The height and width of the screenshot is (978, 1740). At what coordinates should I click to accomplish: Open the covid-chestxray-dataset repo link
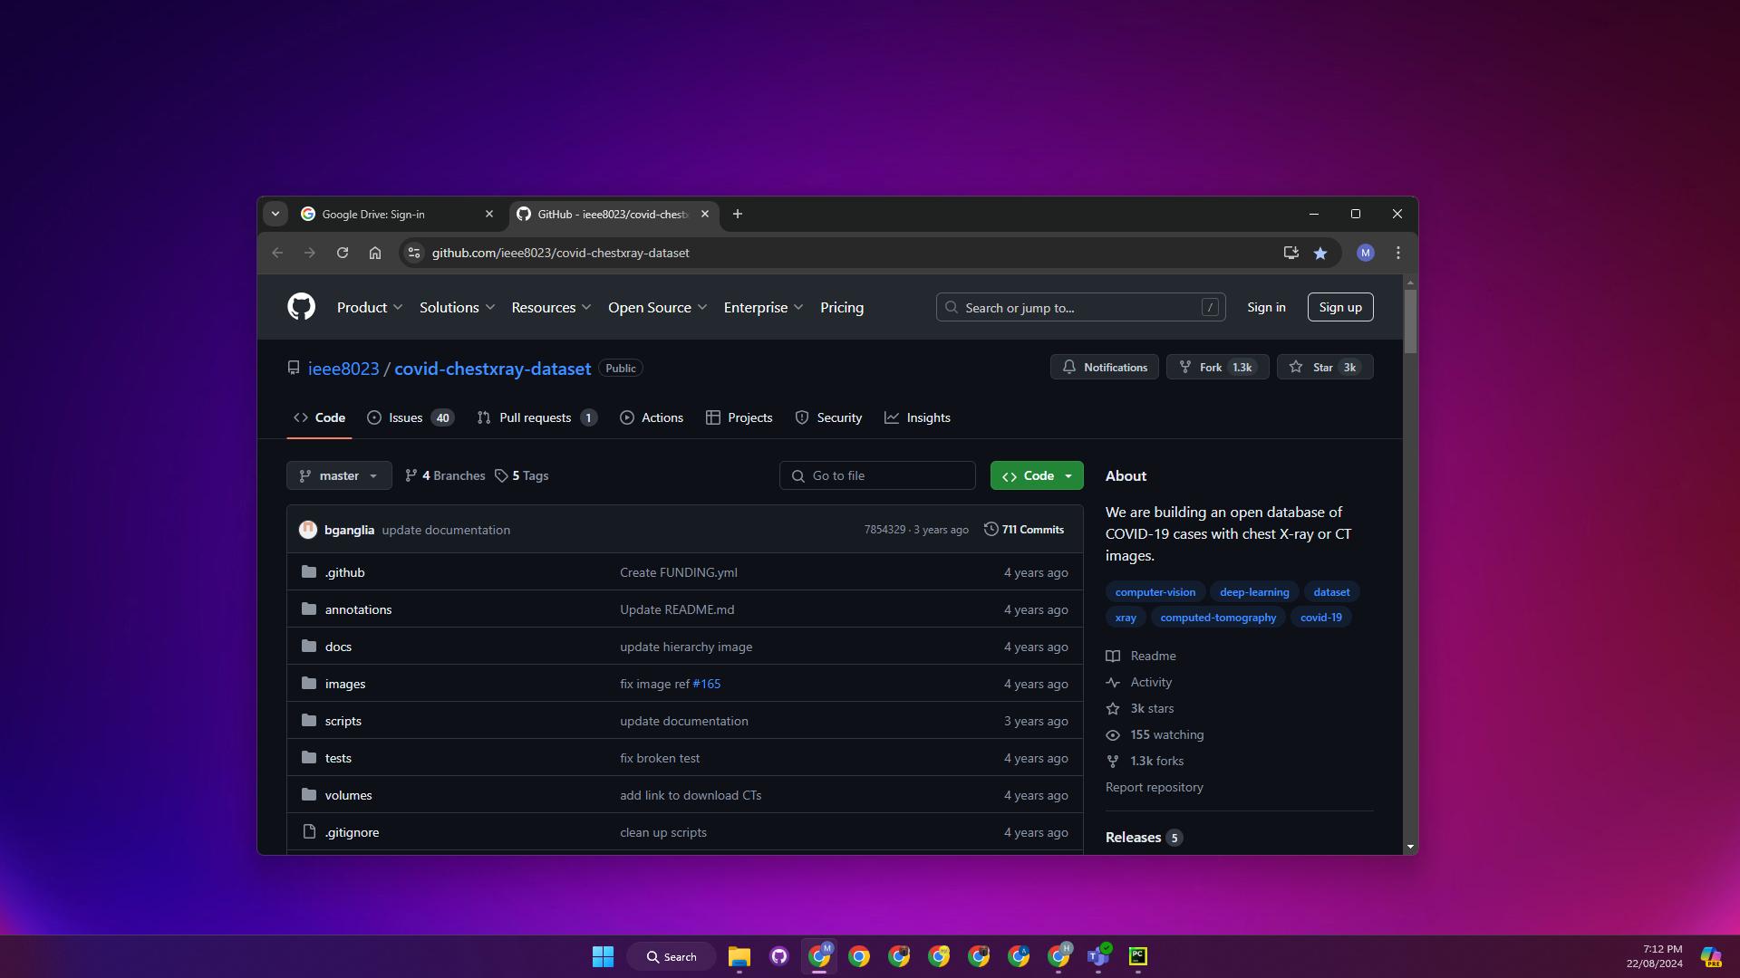[x=492, y=369]
